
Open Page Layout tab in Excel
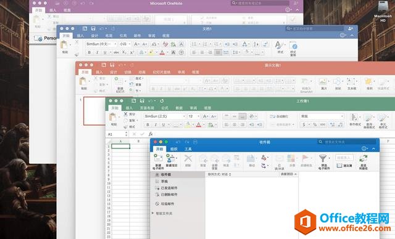(x=147, y=108)
